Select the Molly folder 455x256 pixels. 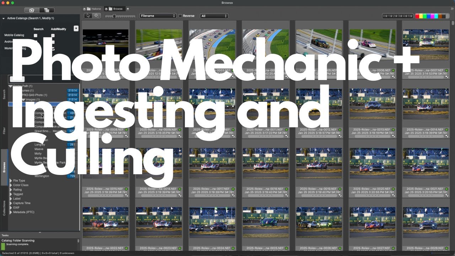tap(38, 154)
